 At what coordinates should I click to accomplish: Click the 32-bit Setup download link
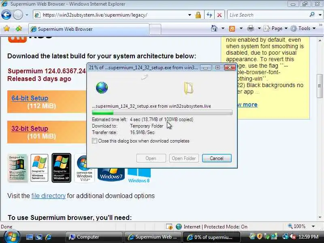point(30,128)
